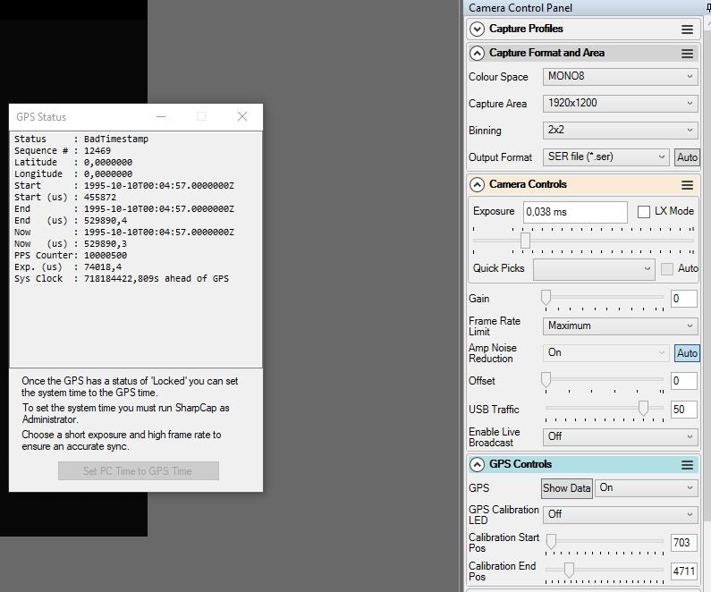Click the PPS Counter 10000500 line

(71, 255)
